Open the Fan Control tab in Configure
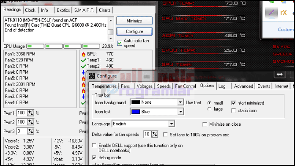This screenshot has height=166, width=295. (x=185, y=86)
